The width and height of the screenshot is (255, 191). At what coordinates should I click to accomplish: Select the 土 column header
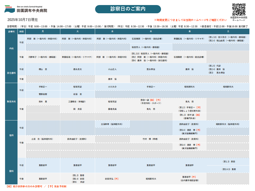click(228, 31)
